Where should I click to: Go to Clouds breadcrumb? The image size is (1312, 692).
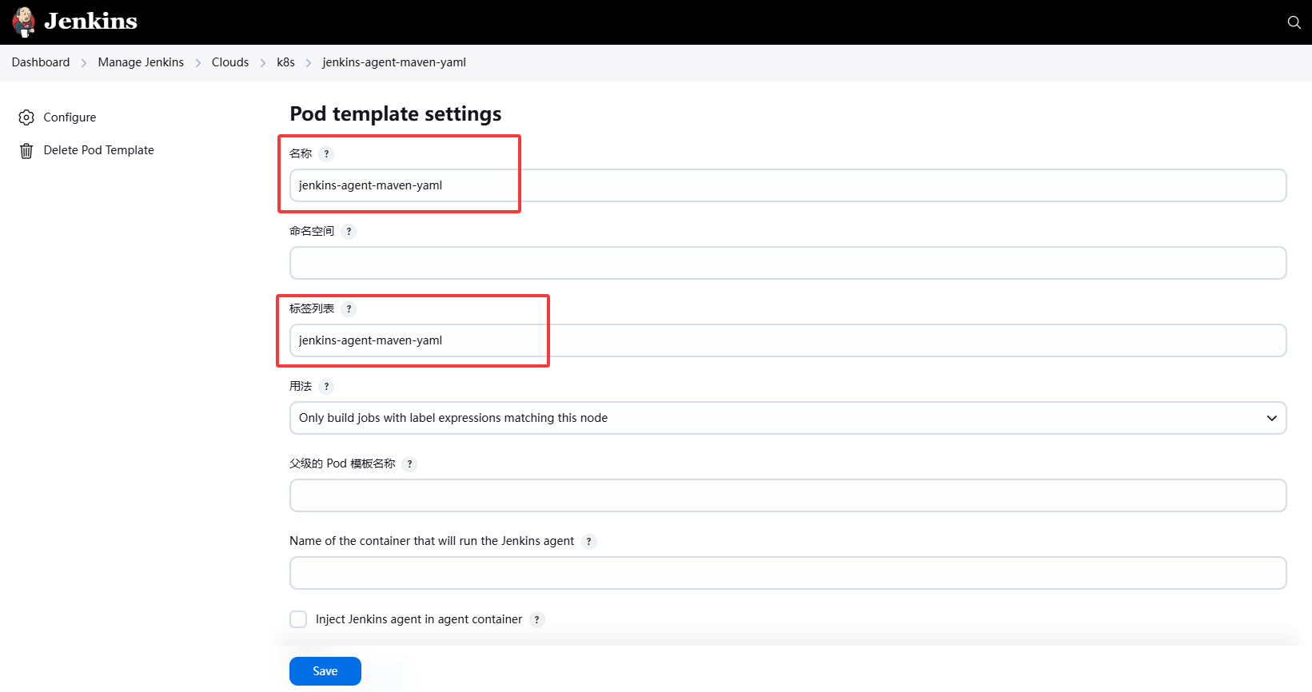(230, 62)
